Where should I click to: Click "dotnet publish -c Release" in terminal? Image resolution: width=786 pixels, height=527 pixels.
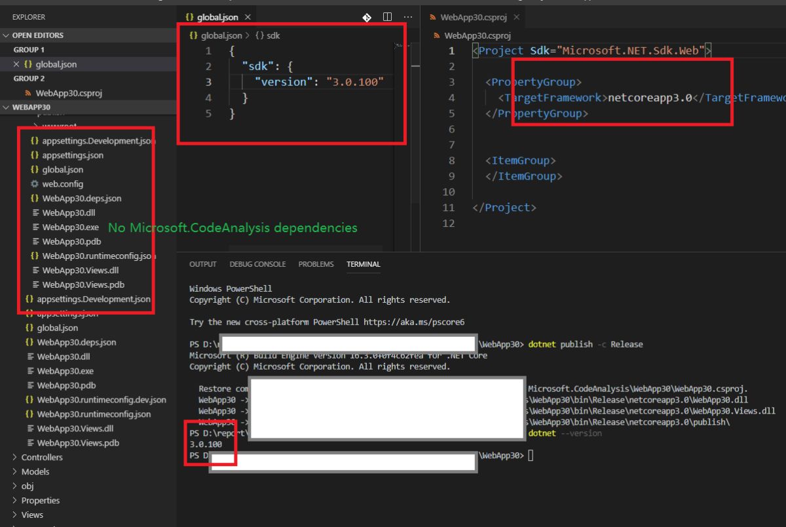(x=586, y=344)
